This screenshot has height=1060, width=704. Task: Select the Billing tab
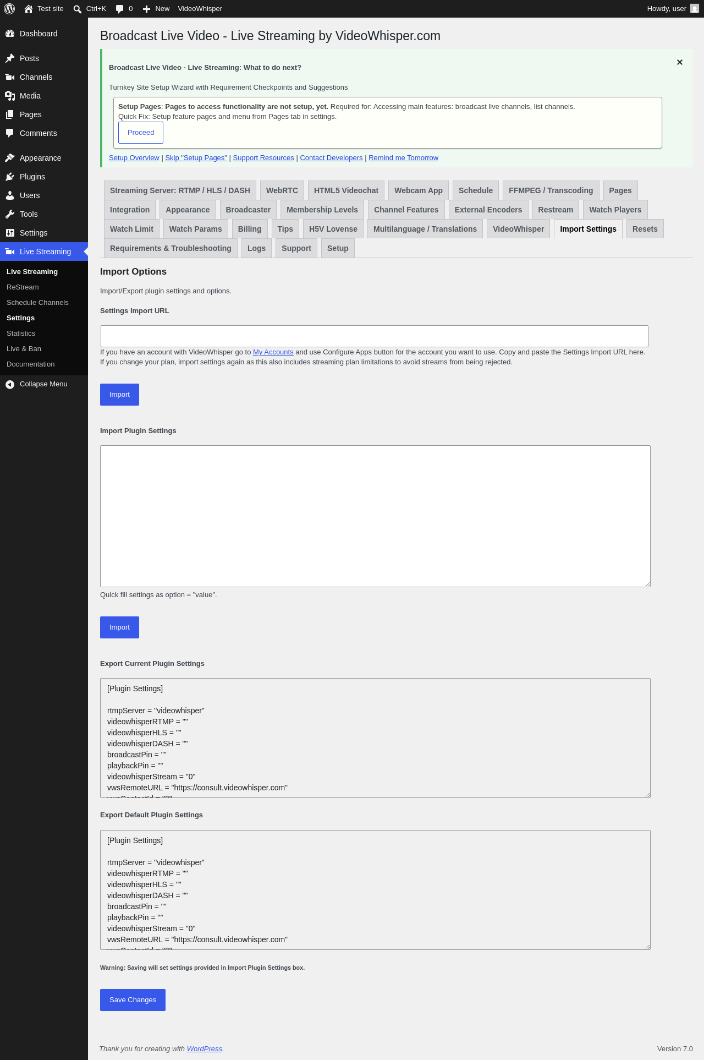tap(250, 229)
